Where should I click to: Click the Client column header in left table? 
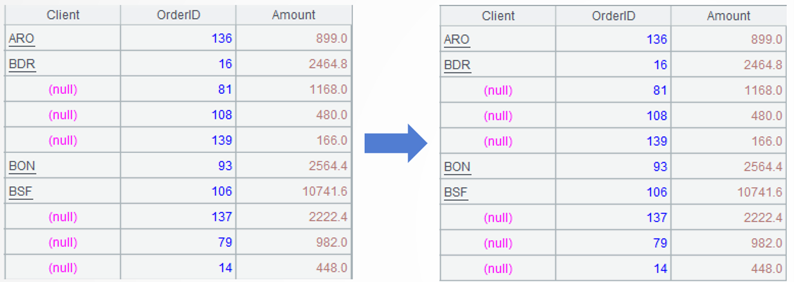(x=63, y=15)
